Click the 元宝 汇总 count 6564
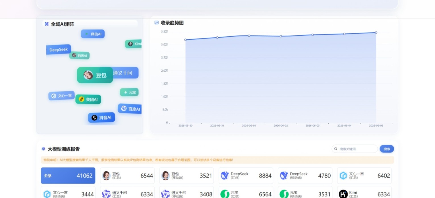 click(x=265, y=194)
